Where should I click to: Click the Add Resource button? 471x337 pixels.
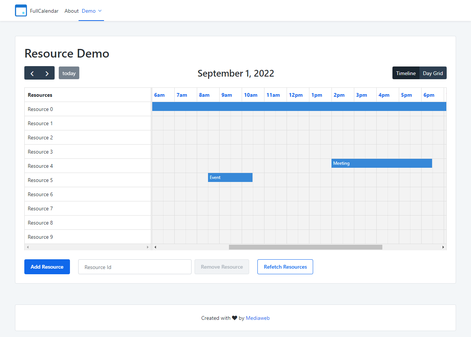pyautogui.click(x=47, y=267)
